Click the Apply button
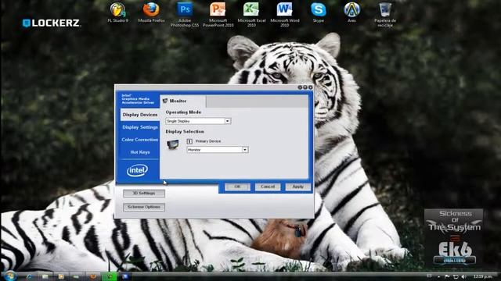 click(x=297, y=187)
